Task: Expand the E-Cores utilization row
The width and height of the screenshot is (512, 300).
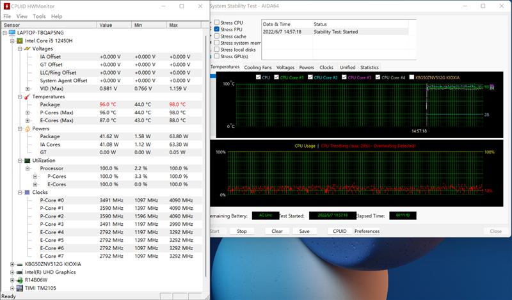Action: 35,184
